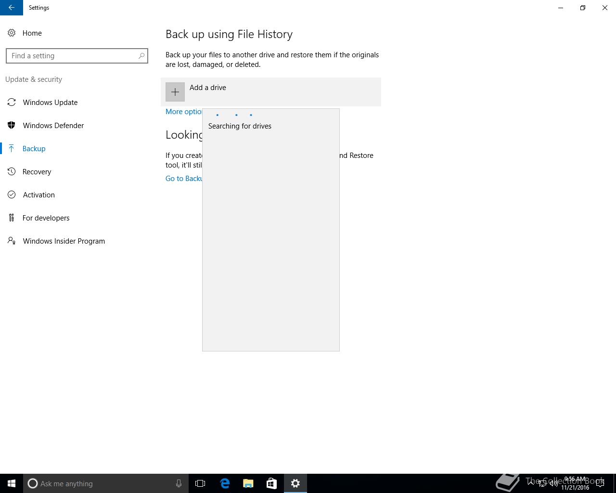Click the Windows Insider Program person icon
Image resolution: width=616 pixels, height=493 pixels.
click(12, 241)
